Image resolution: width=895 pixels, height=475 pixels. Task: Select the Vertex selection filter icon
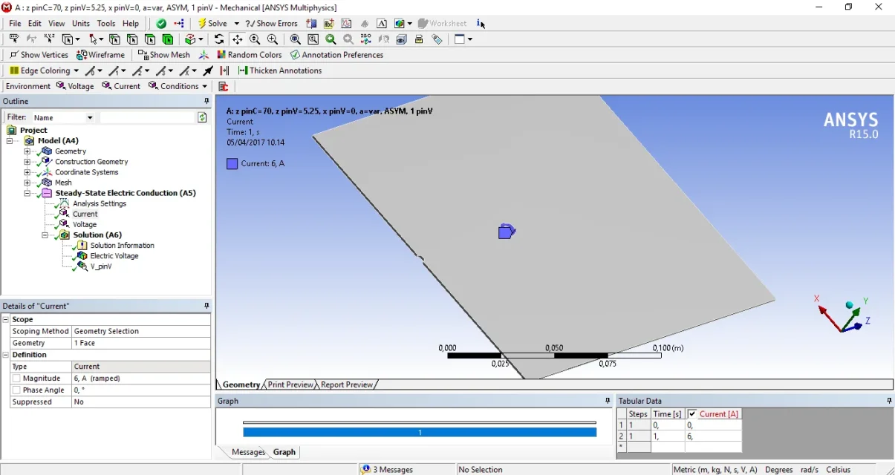point(114,39)
